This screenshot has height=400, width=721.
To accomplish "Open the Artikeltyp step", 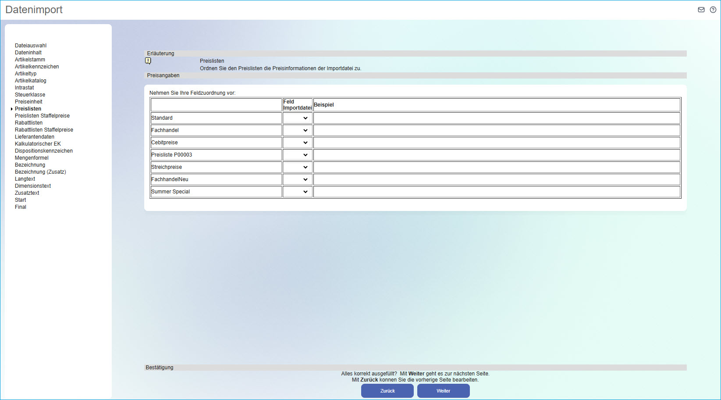I will click(25, 74).
